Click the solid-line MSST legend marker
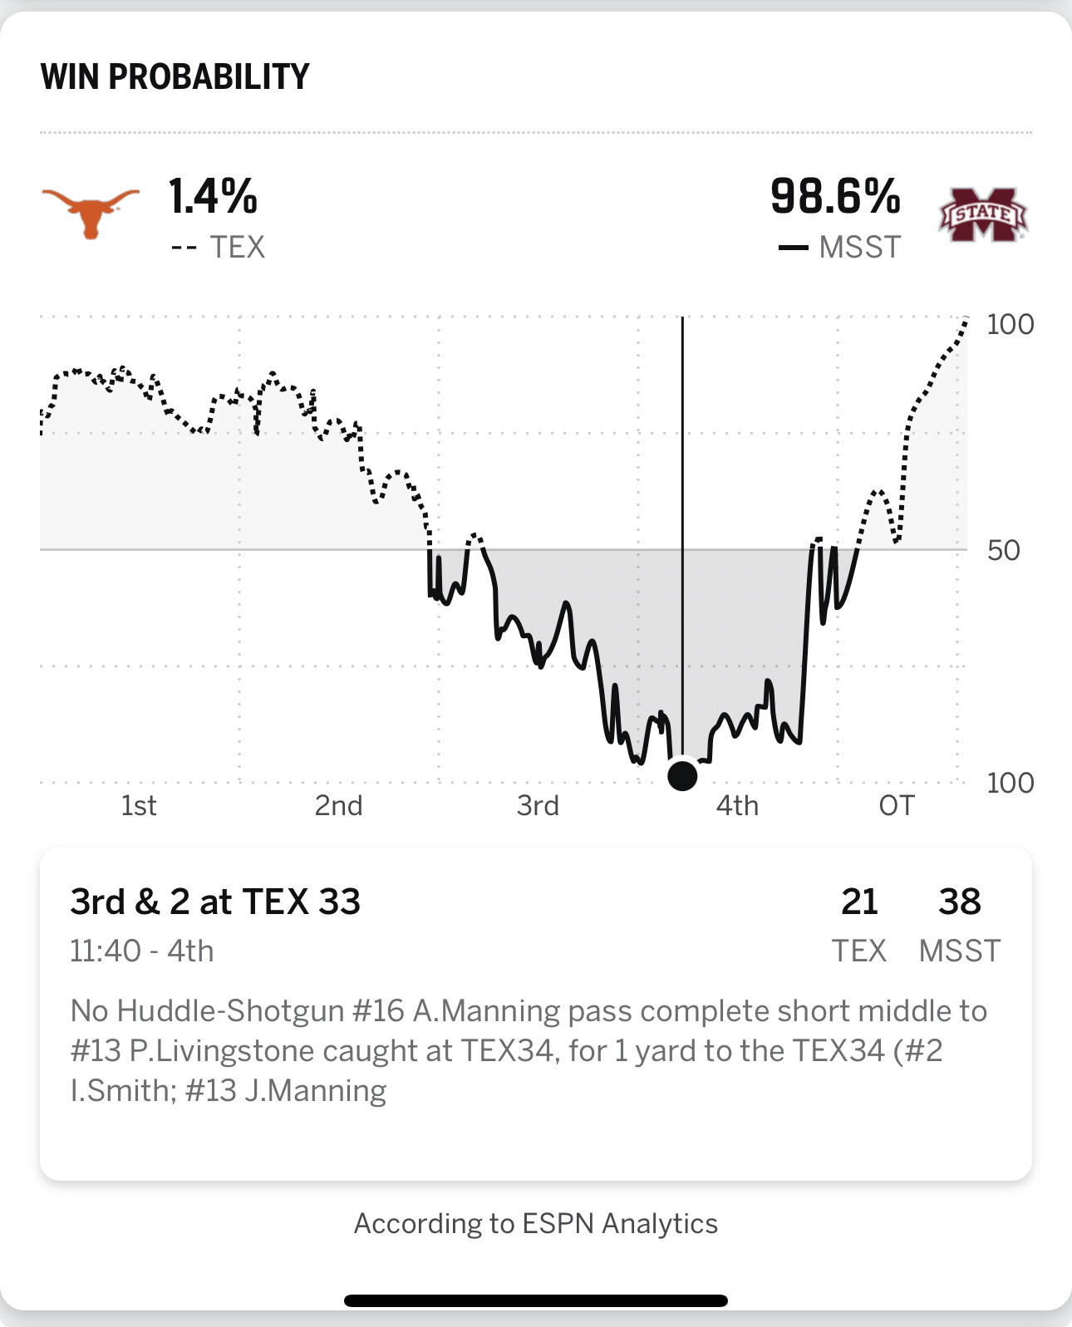 pos(793,248)
